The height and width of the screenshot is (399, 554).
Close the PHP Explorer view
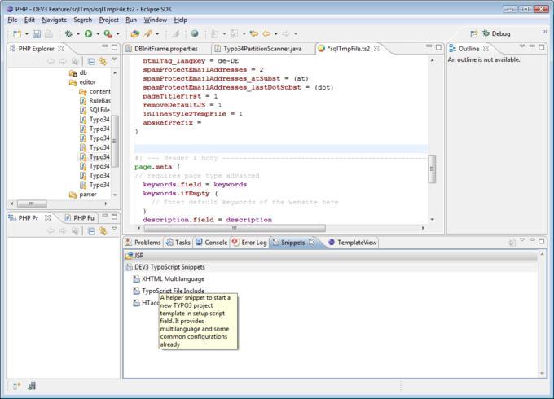point(61,48)
